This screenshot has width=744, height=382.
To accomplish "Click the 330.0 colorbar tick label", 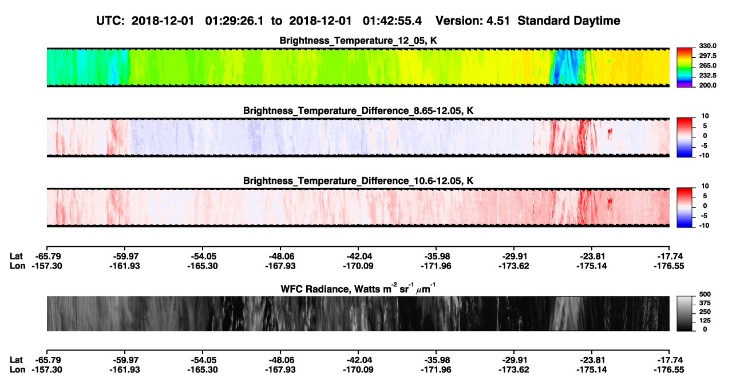I will pyautogui.click(x=707, y=46).
